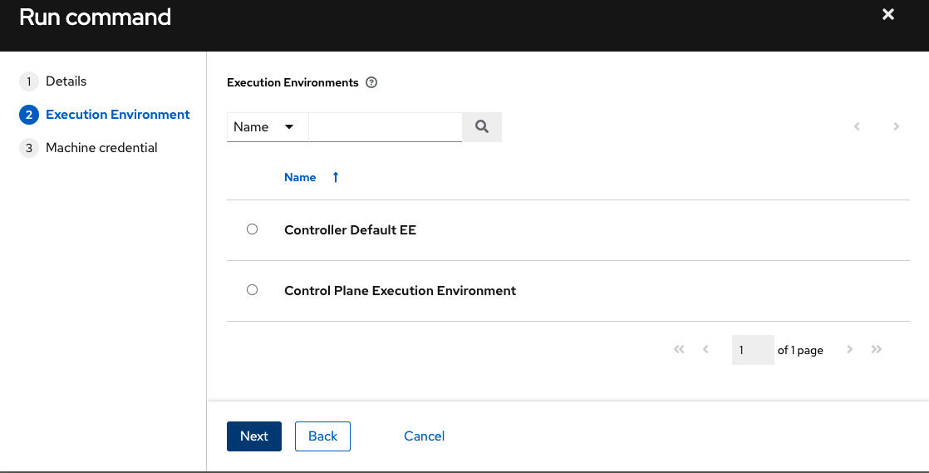
Task: Click the search magnifier icon button
Action: click(x=481, y=127)
